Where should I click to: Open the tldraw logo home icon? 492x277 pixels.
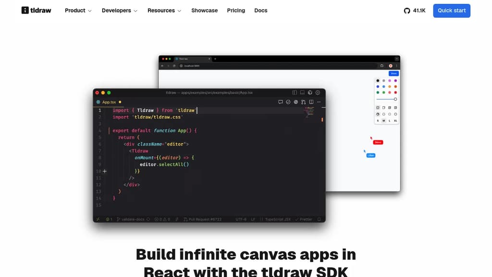[25, 10]
